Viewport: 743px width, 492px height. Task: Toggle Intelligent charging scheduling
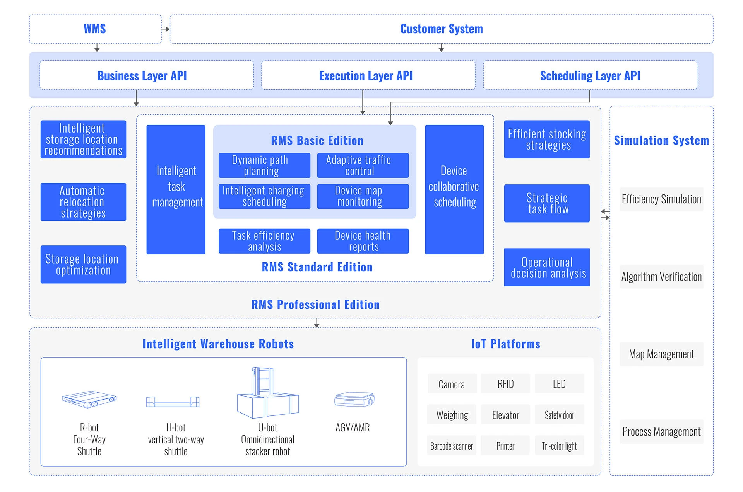point(264,196)
